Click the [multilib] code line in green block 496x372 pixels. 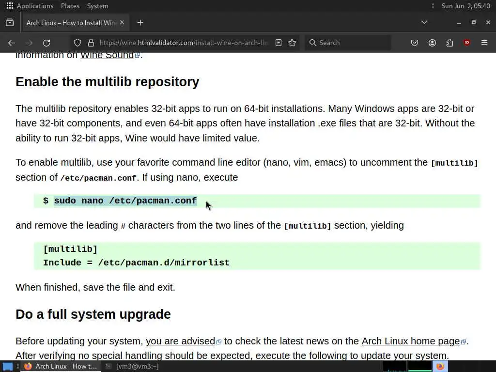[70, 249]
